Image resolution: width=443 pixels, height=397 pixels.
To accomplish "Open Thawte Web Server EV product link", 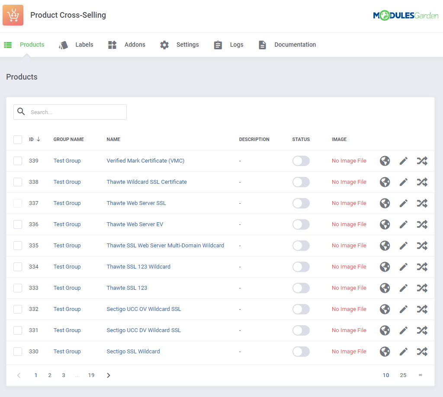I will [135, 224].
